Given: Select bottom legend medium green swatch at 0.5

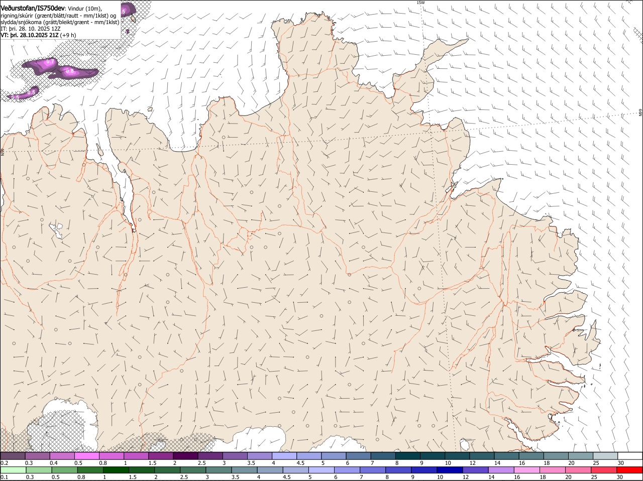Looking at the screenshot, I should 64,470.
